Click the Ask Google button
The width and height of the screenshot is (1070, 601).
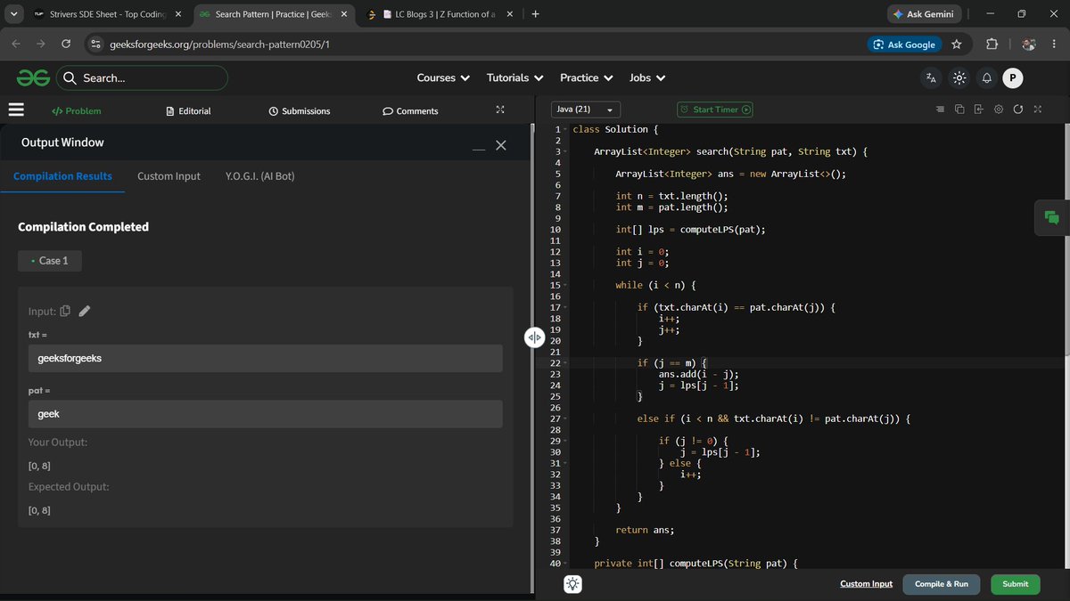905,45
